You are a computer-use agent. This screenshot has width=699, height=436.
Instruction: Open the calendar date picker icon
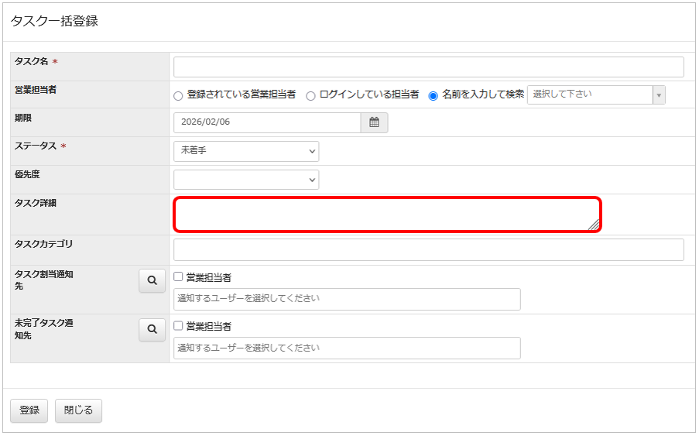374,122
